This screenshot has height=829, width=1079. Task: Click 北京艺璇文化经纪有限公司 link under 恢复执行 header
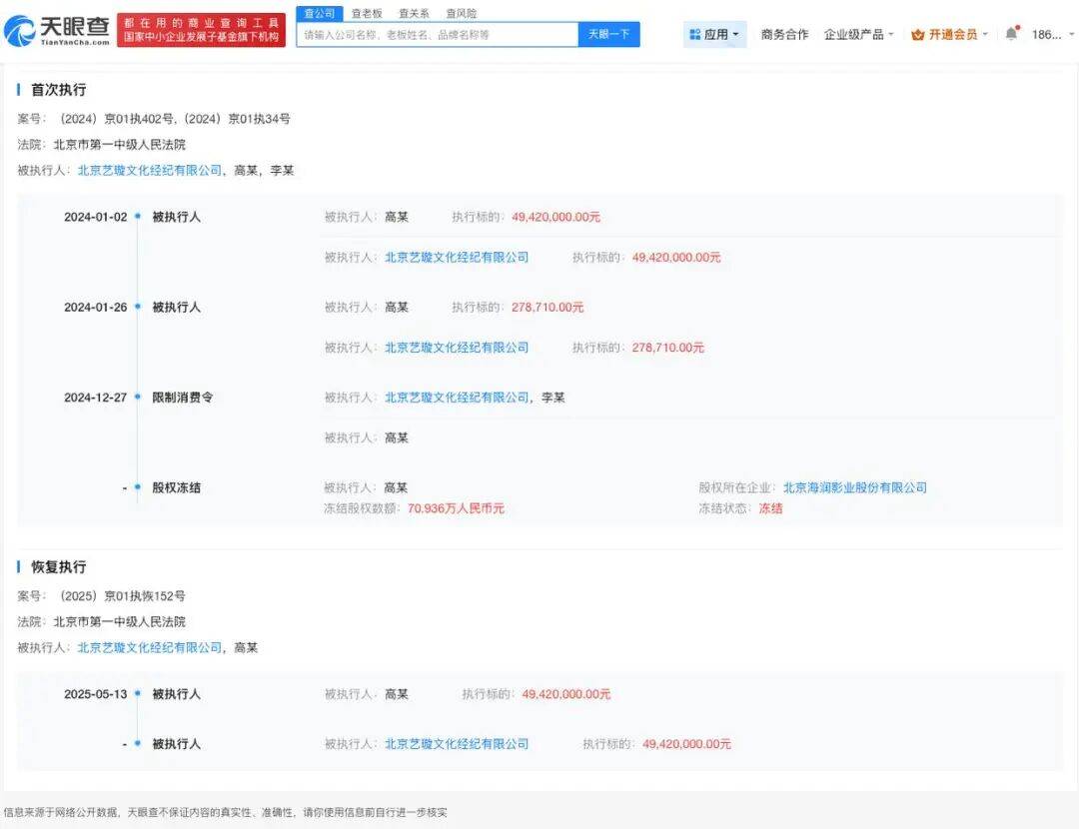tap(150, 647)
